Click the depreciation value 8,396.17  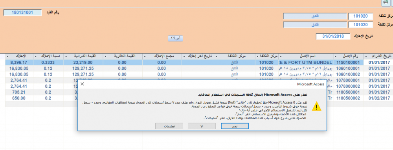[x=19, y=62]
